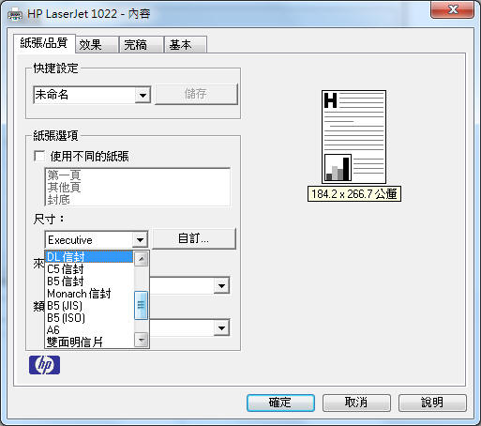The width and height of the screenshot is (481, 426).
Task: Expand the 未命名 quick settings dropdown
Action: point(143,95)
